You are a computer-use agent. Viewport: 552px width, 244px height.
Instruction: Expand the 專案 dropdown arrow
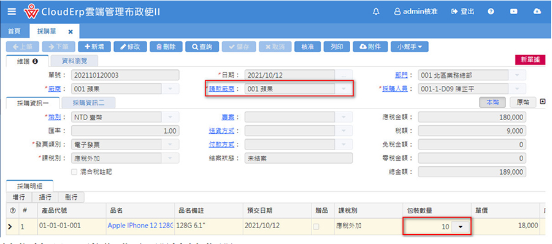click(343, 117)
